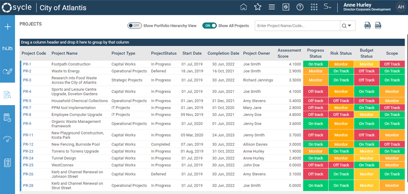Sort by Project Name column header

65,53
